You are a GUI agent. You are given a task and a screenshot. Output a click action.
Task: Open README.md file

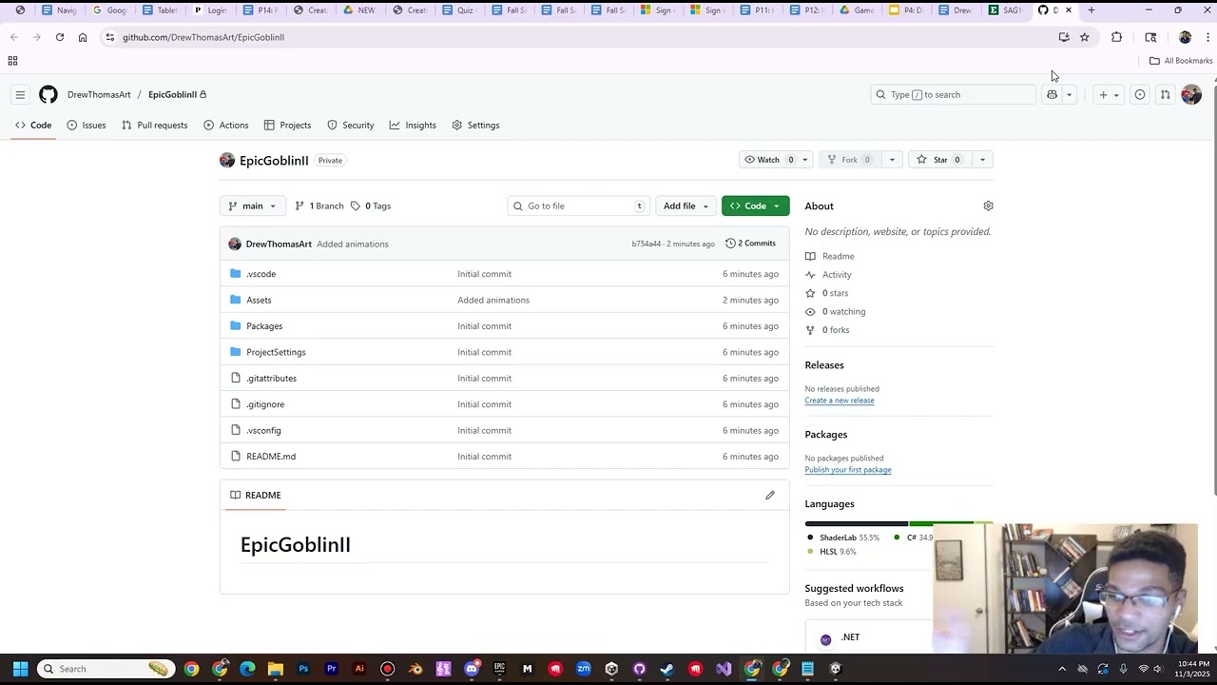271,457
